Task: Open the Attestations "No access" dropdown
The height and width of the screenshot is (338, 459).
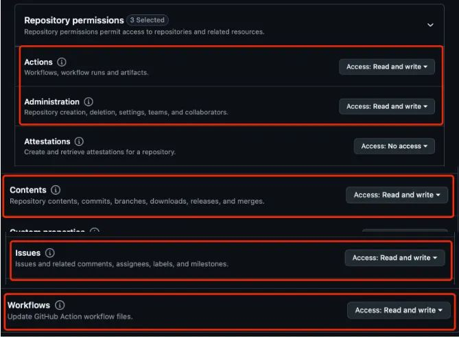Action: click(395, 146)
